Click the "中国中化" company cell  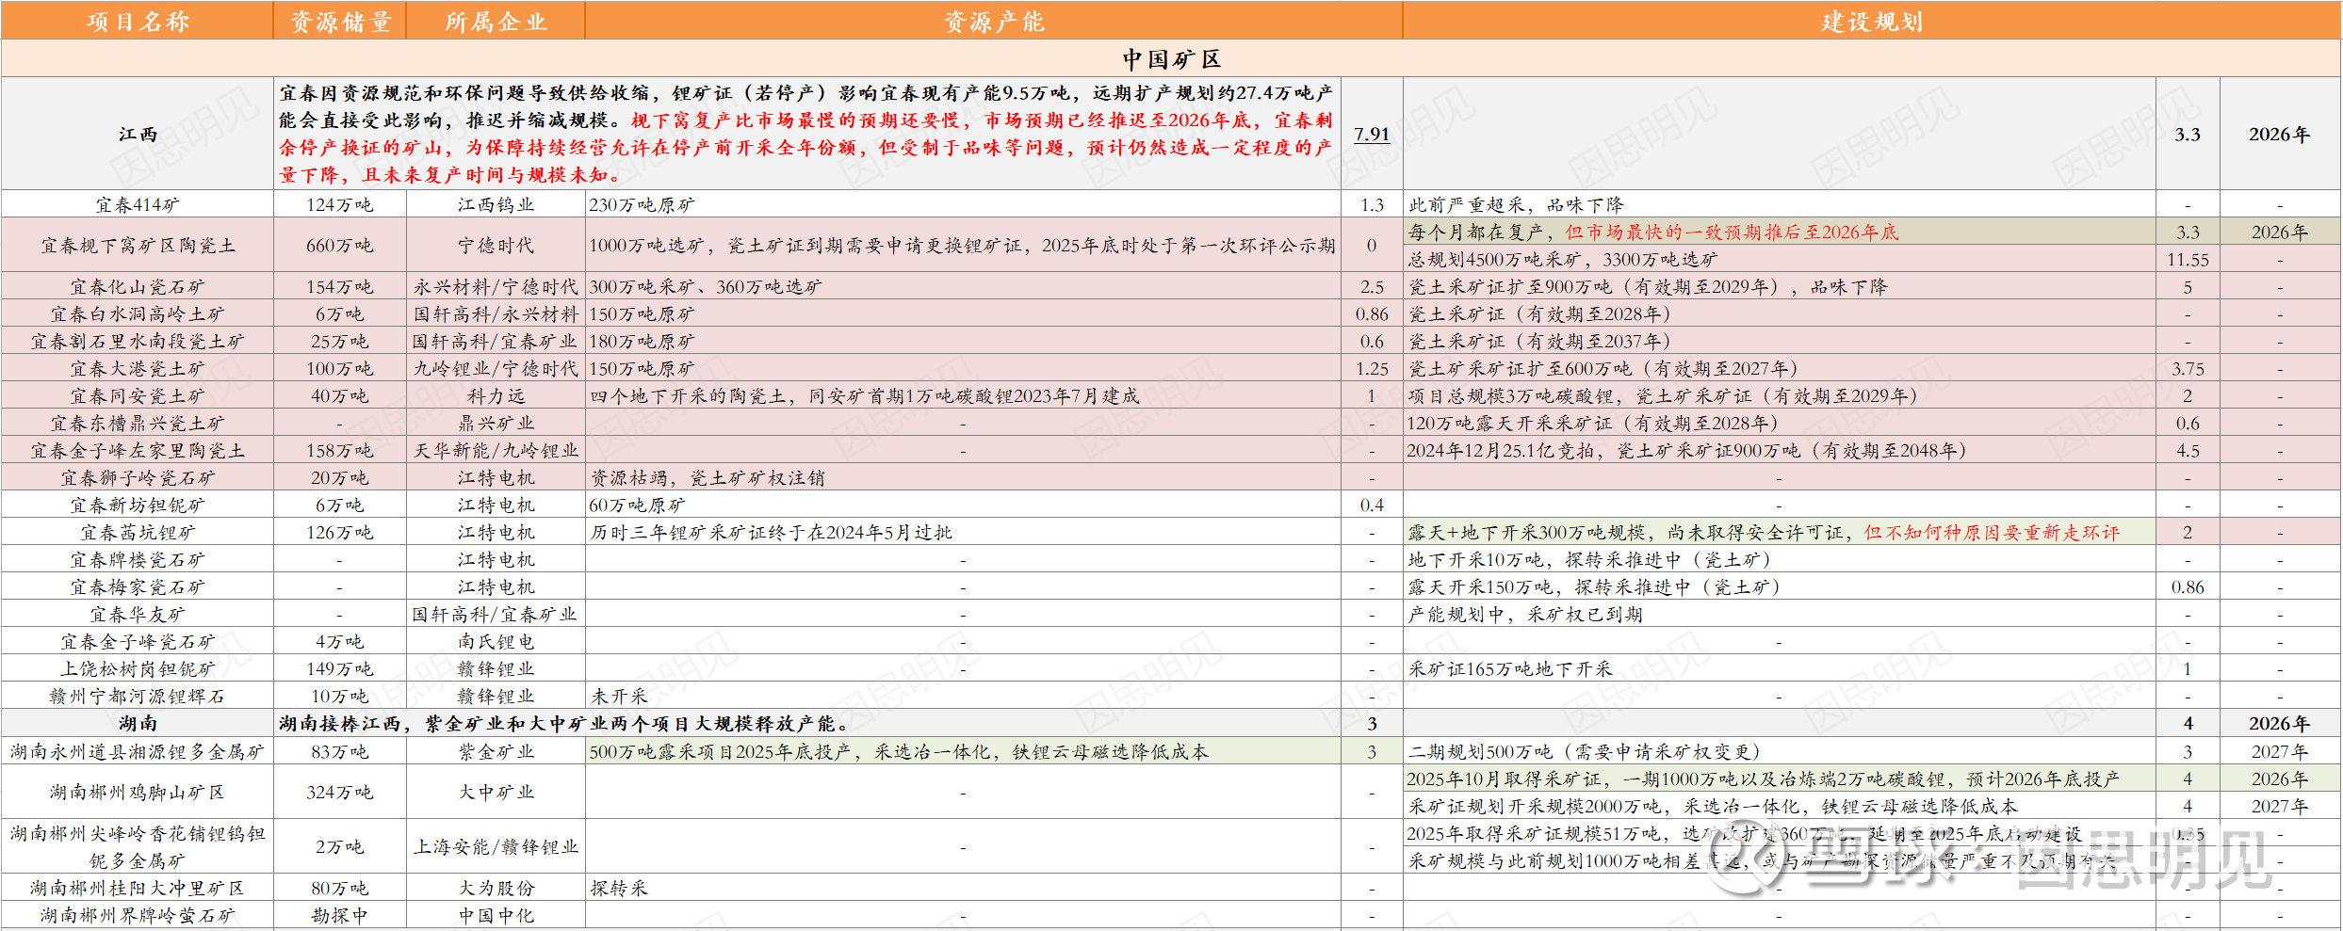click(496, 915)
